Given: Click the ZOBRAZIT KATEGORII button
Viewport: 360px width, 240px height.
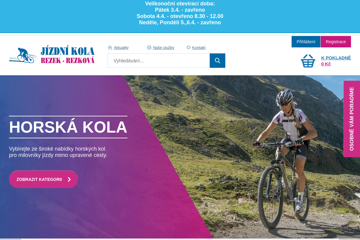Looking at the screenshot, I should point(43,179).
